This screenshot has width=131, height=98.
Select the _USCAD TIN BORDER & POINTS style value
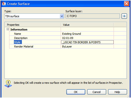pyautogui.click(x=87, y=42)
